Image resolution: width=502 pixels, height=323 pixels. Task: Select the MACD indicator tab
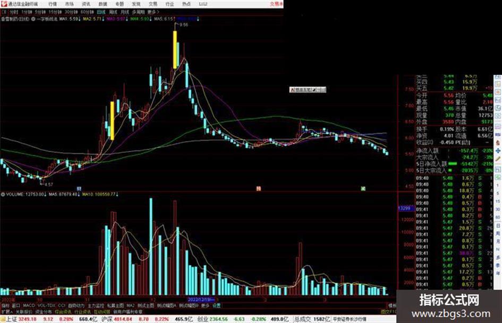point(29,305)
